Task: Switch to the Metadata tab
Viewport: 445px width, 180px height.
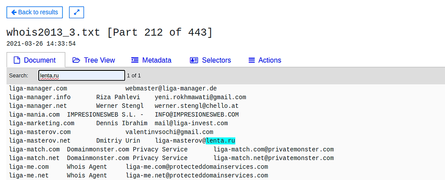Action: [x=156, y=60]
